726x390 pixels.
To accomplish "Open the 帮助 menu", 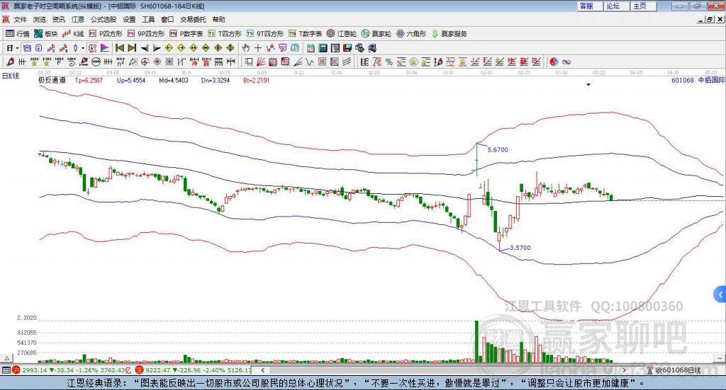I will [x=218, y=19].
